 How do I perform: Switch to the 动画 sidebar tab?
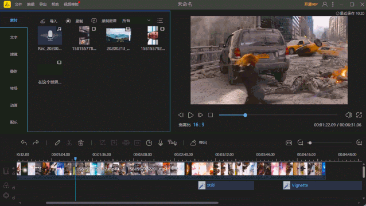14,105
